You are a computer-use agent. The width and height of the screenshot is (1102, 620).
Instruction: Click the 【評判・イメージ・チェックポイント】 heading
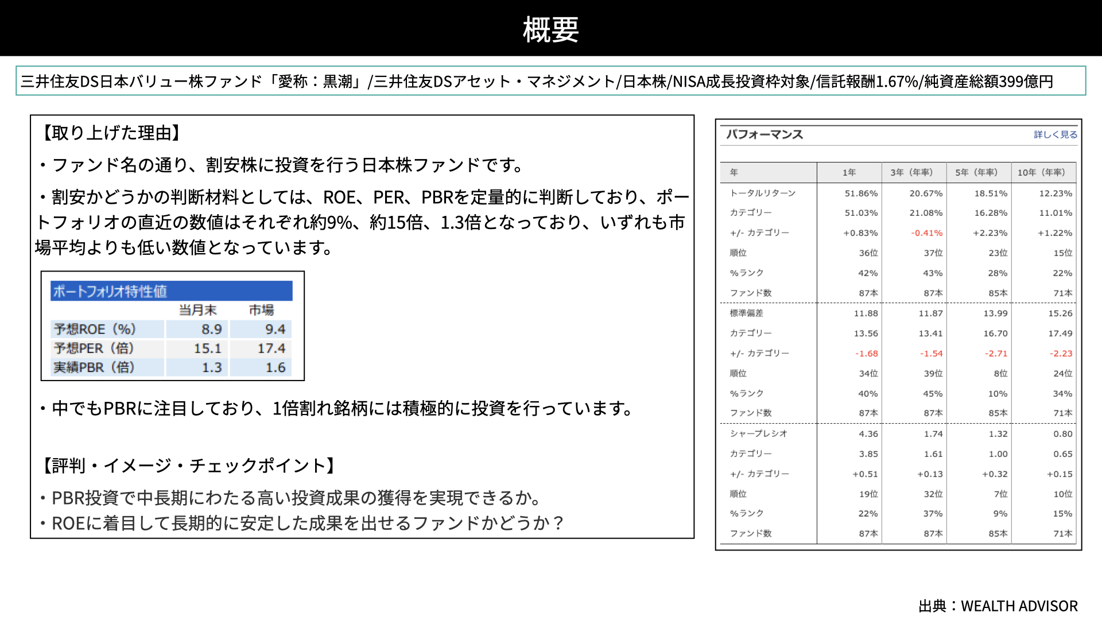(x=189, y=466)
